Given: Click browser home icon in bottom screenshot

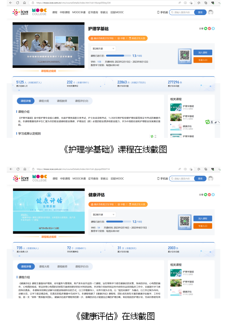Looking at the screenshot, I should point(25,169).
